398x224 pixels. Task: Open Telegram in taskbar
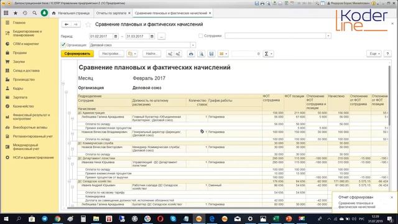45,219
